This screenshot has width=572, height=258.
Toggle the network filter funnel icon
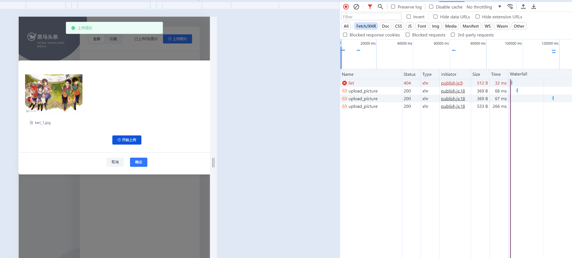[x=370, y=7]
